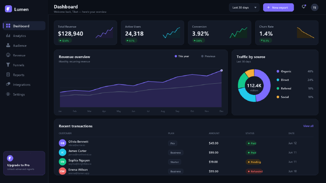Click the JC avatar for James Carter
326x183 pixels.
click(62, 152)
